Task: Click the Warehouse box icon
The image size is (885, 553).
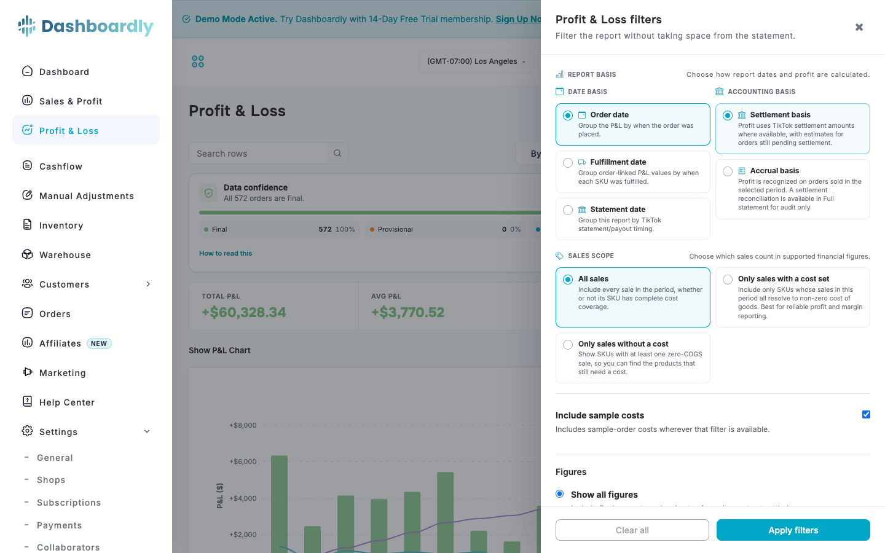Action: pyautogui.click(x=27, y=254)
